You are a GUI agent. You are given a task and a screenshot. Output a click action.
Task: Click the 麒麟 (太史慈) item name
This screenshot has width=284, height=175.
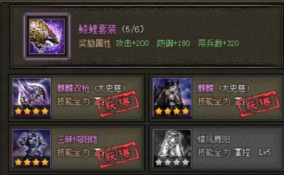coord(223,88)
